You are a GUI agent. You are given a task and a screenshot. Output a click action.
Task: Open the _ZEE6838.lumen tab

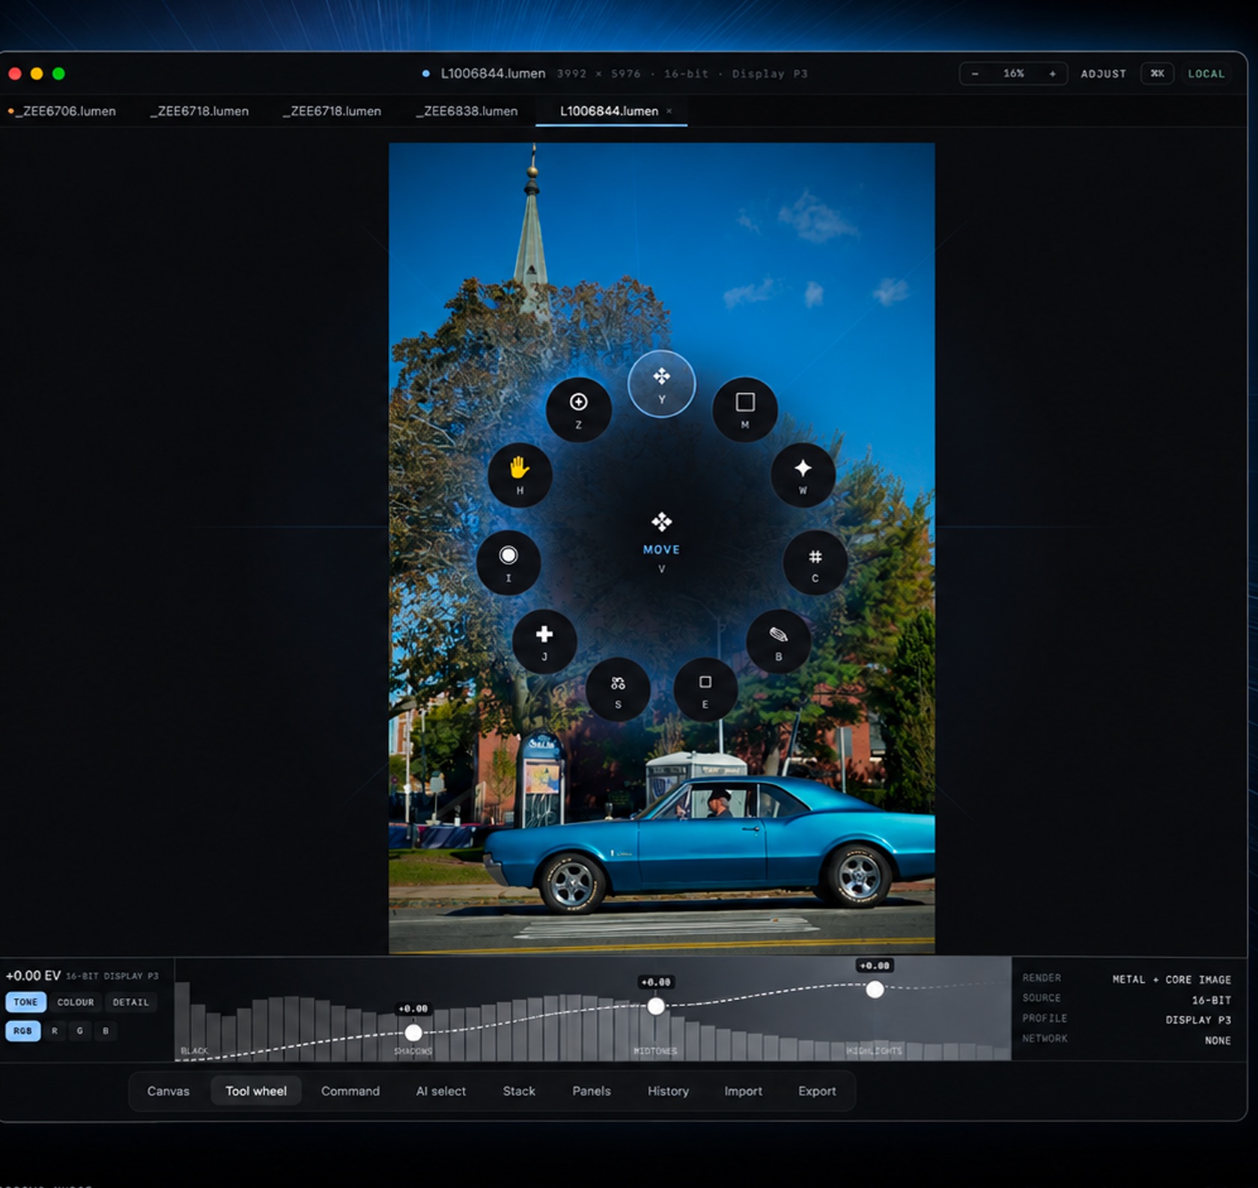pyautogui.click(x=467, y=111)
